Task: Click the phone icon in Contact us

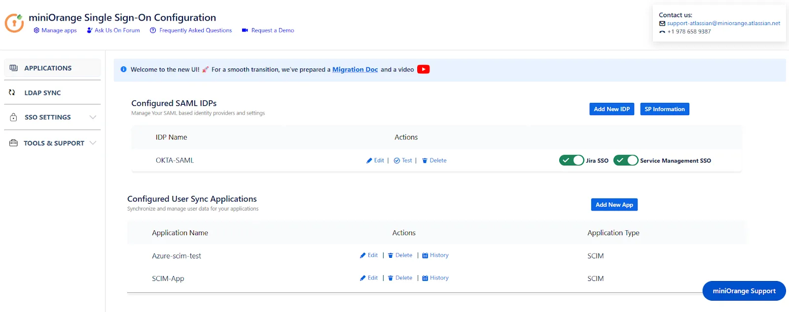Action: pos(662,31)
